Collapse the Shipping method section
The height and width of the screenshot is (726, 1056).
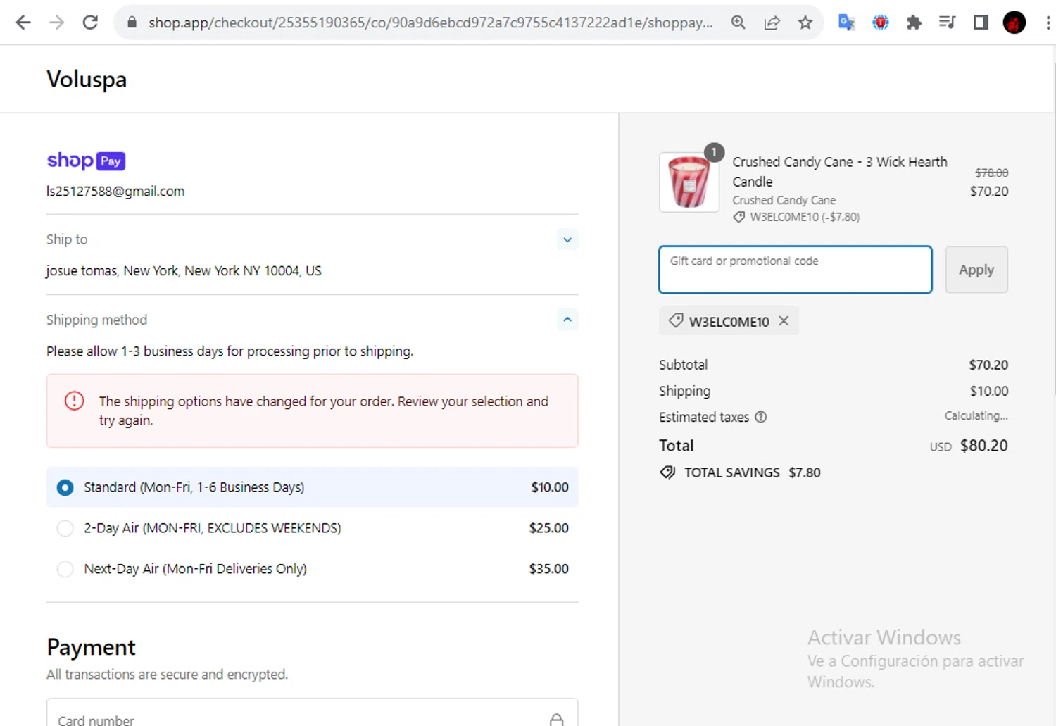[567, 320]
